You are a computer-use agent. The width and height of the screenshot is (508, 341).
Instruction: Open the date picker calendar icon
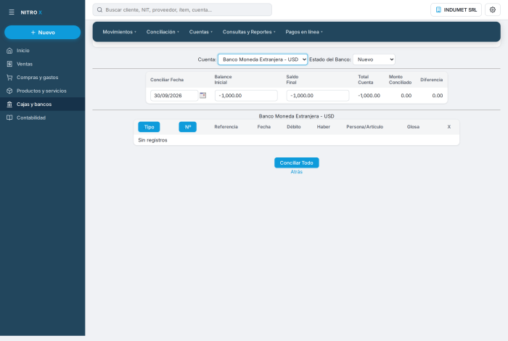[x=202, y=96]
